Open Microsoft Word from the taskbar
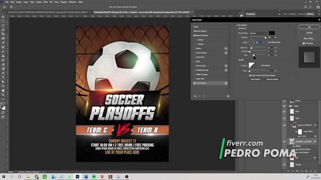 tap(85, 177)
